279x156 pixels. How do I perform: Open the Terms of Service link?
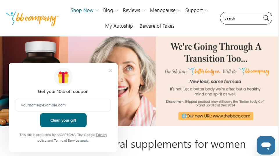67,141
